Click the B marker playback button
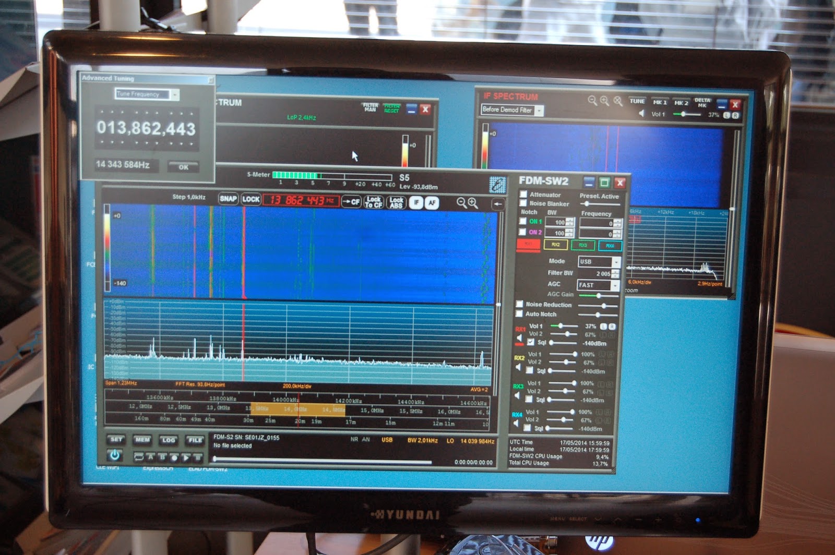835x555 pixels. 162,457
